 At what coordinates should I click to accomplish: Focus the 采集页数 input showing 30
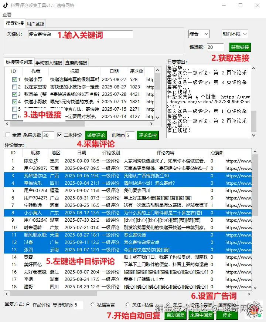pyautogui.click(x=48, y=135)
